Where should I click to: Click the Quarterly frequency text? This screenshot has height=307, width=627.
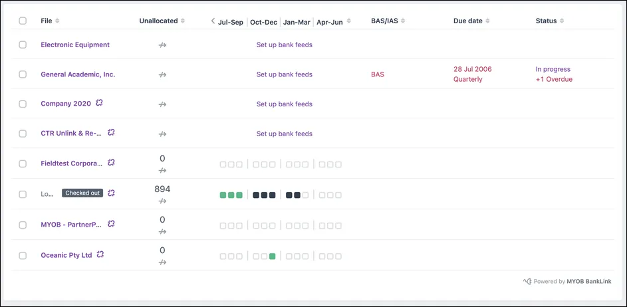468,79
